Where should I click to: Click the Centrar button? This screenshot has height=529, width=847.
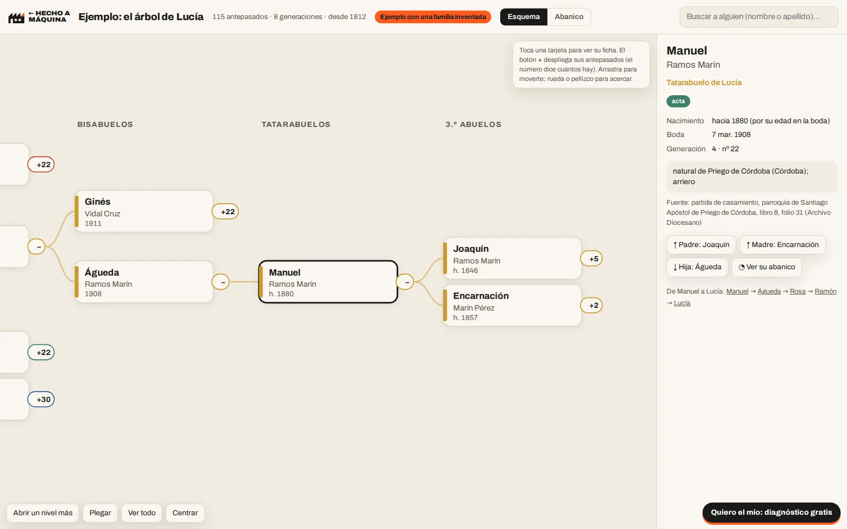[185, 513]
